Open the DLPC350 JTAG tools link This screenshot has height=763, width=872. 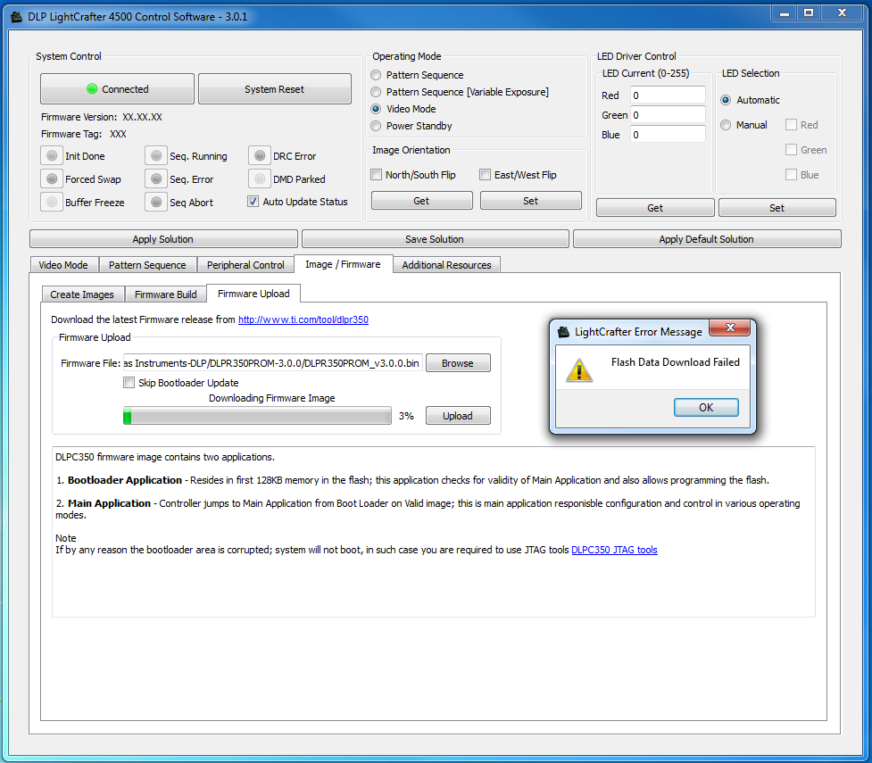tap(614, 550)
